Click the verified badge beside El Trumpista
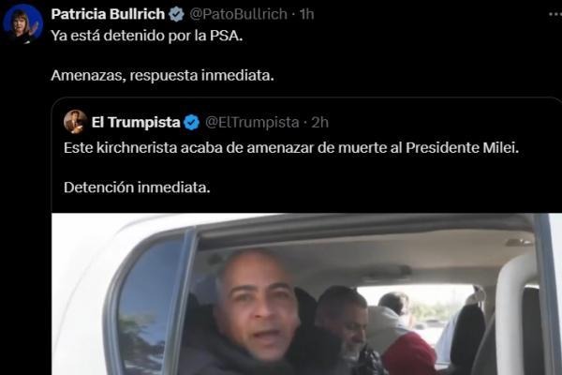Viewport: 562px width, 375px height. pyautogui.click(x=191, y=123)
